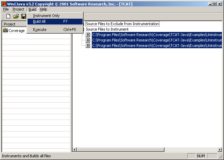Image resolution: width=224 pixels, height=160 pixels.
Task: Open the File menu
Action: tap(6, 9)
